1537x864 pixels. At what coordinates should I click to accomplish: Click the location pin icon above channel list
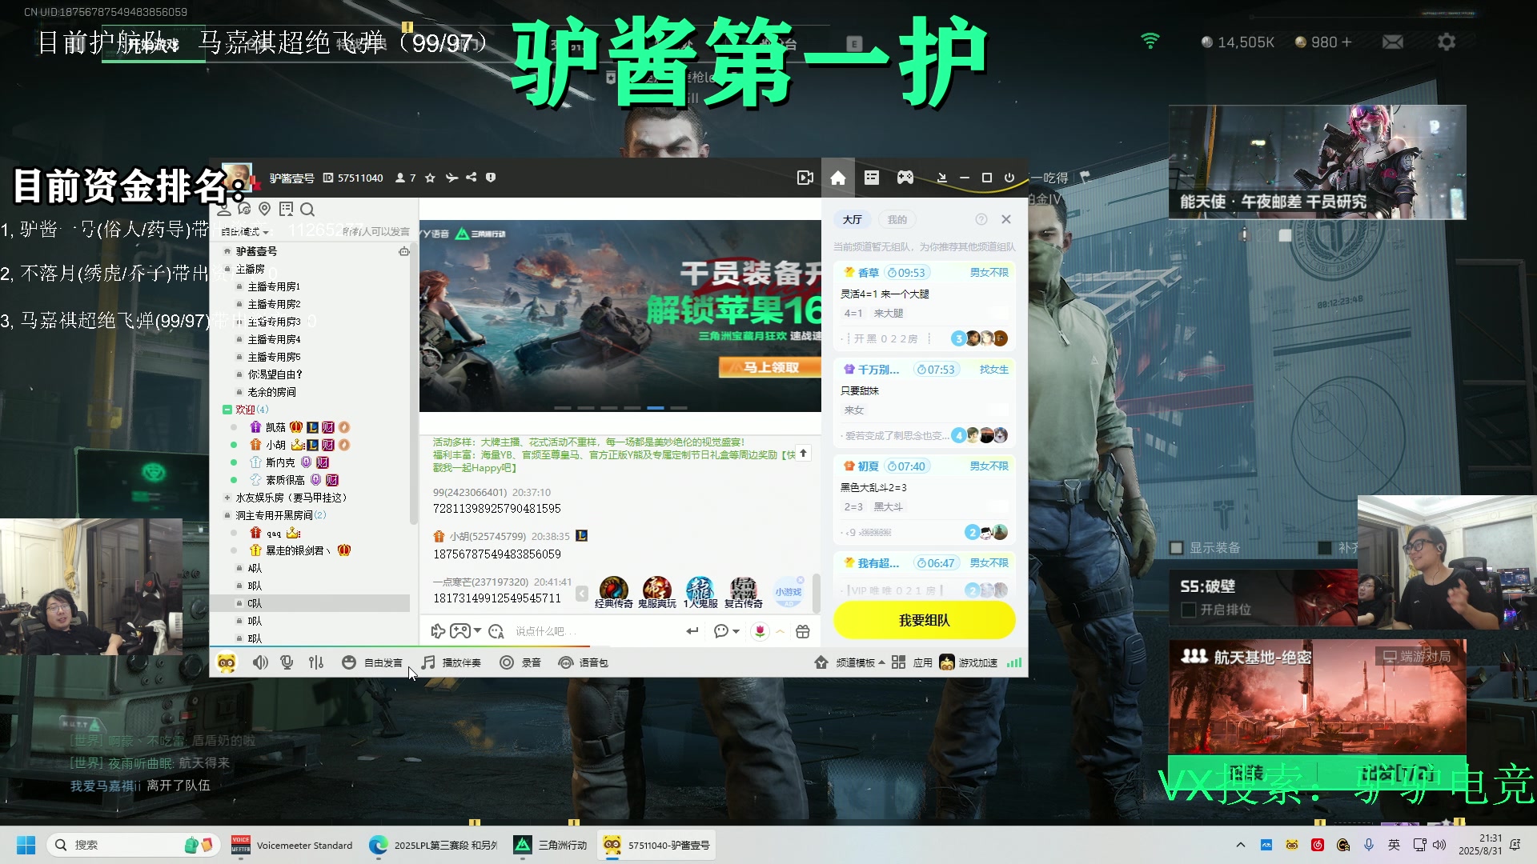pyautogui.click(x=265, y=209)
